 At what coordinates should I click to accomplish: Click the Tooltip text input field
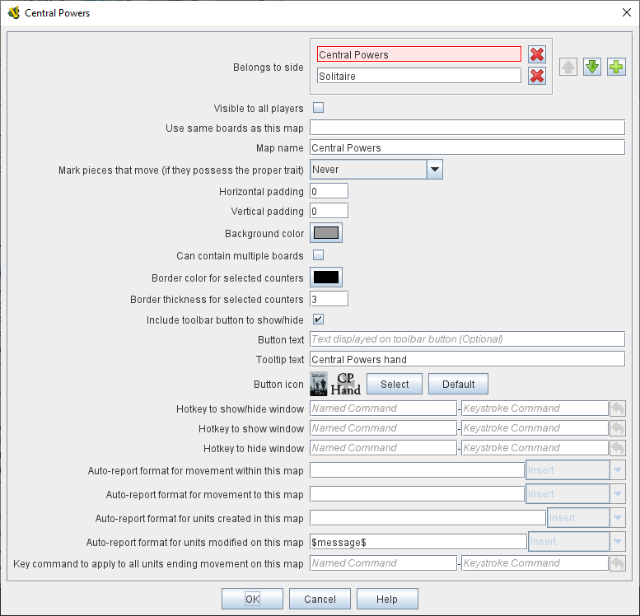tap(467, 359)
